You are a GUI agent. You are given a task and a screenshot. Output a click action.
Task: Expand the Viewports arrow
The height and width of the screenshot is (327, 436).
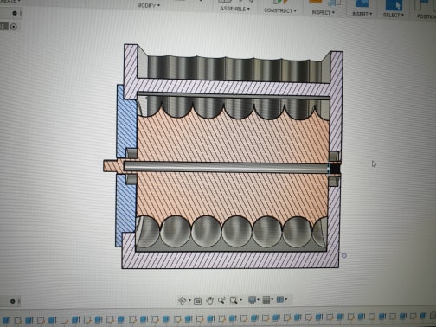tap(286, 299)
